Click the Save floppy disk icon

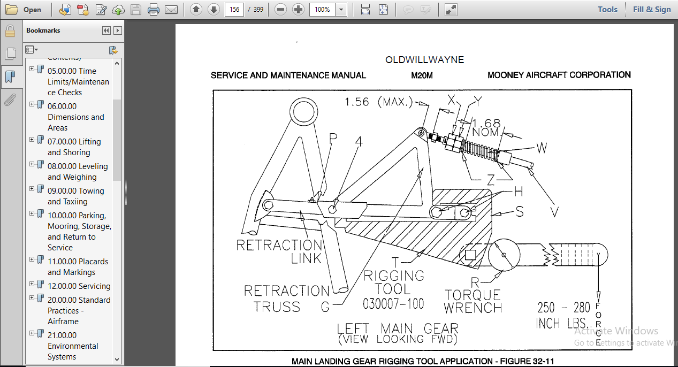point(136,10)
